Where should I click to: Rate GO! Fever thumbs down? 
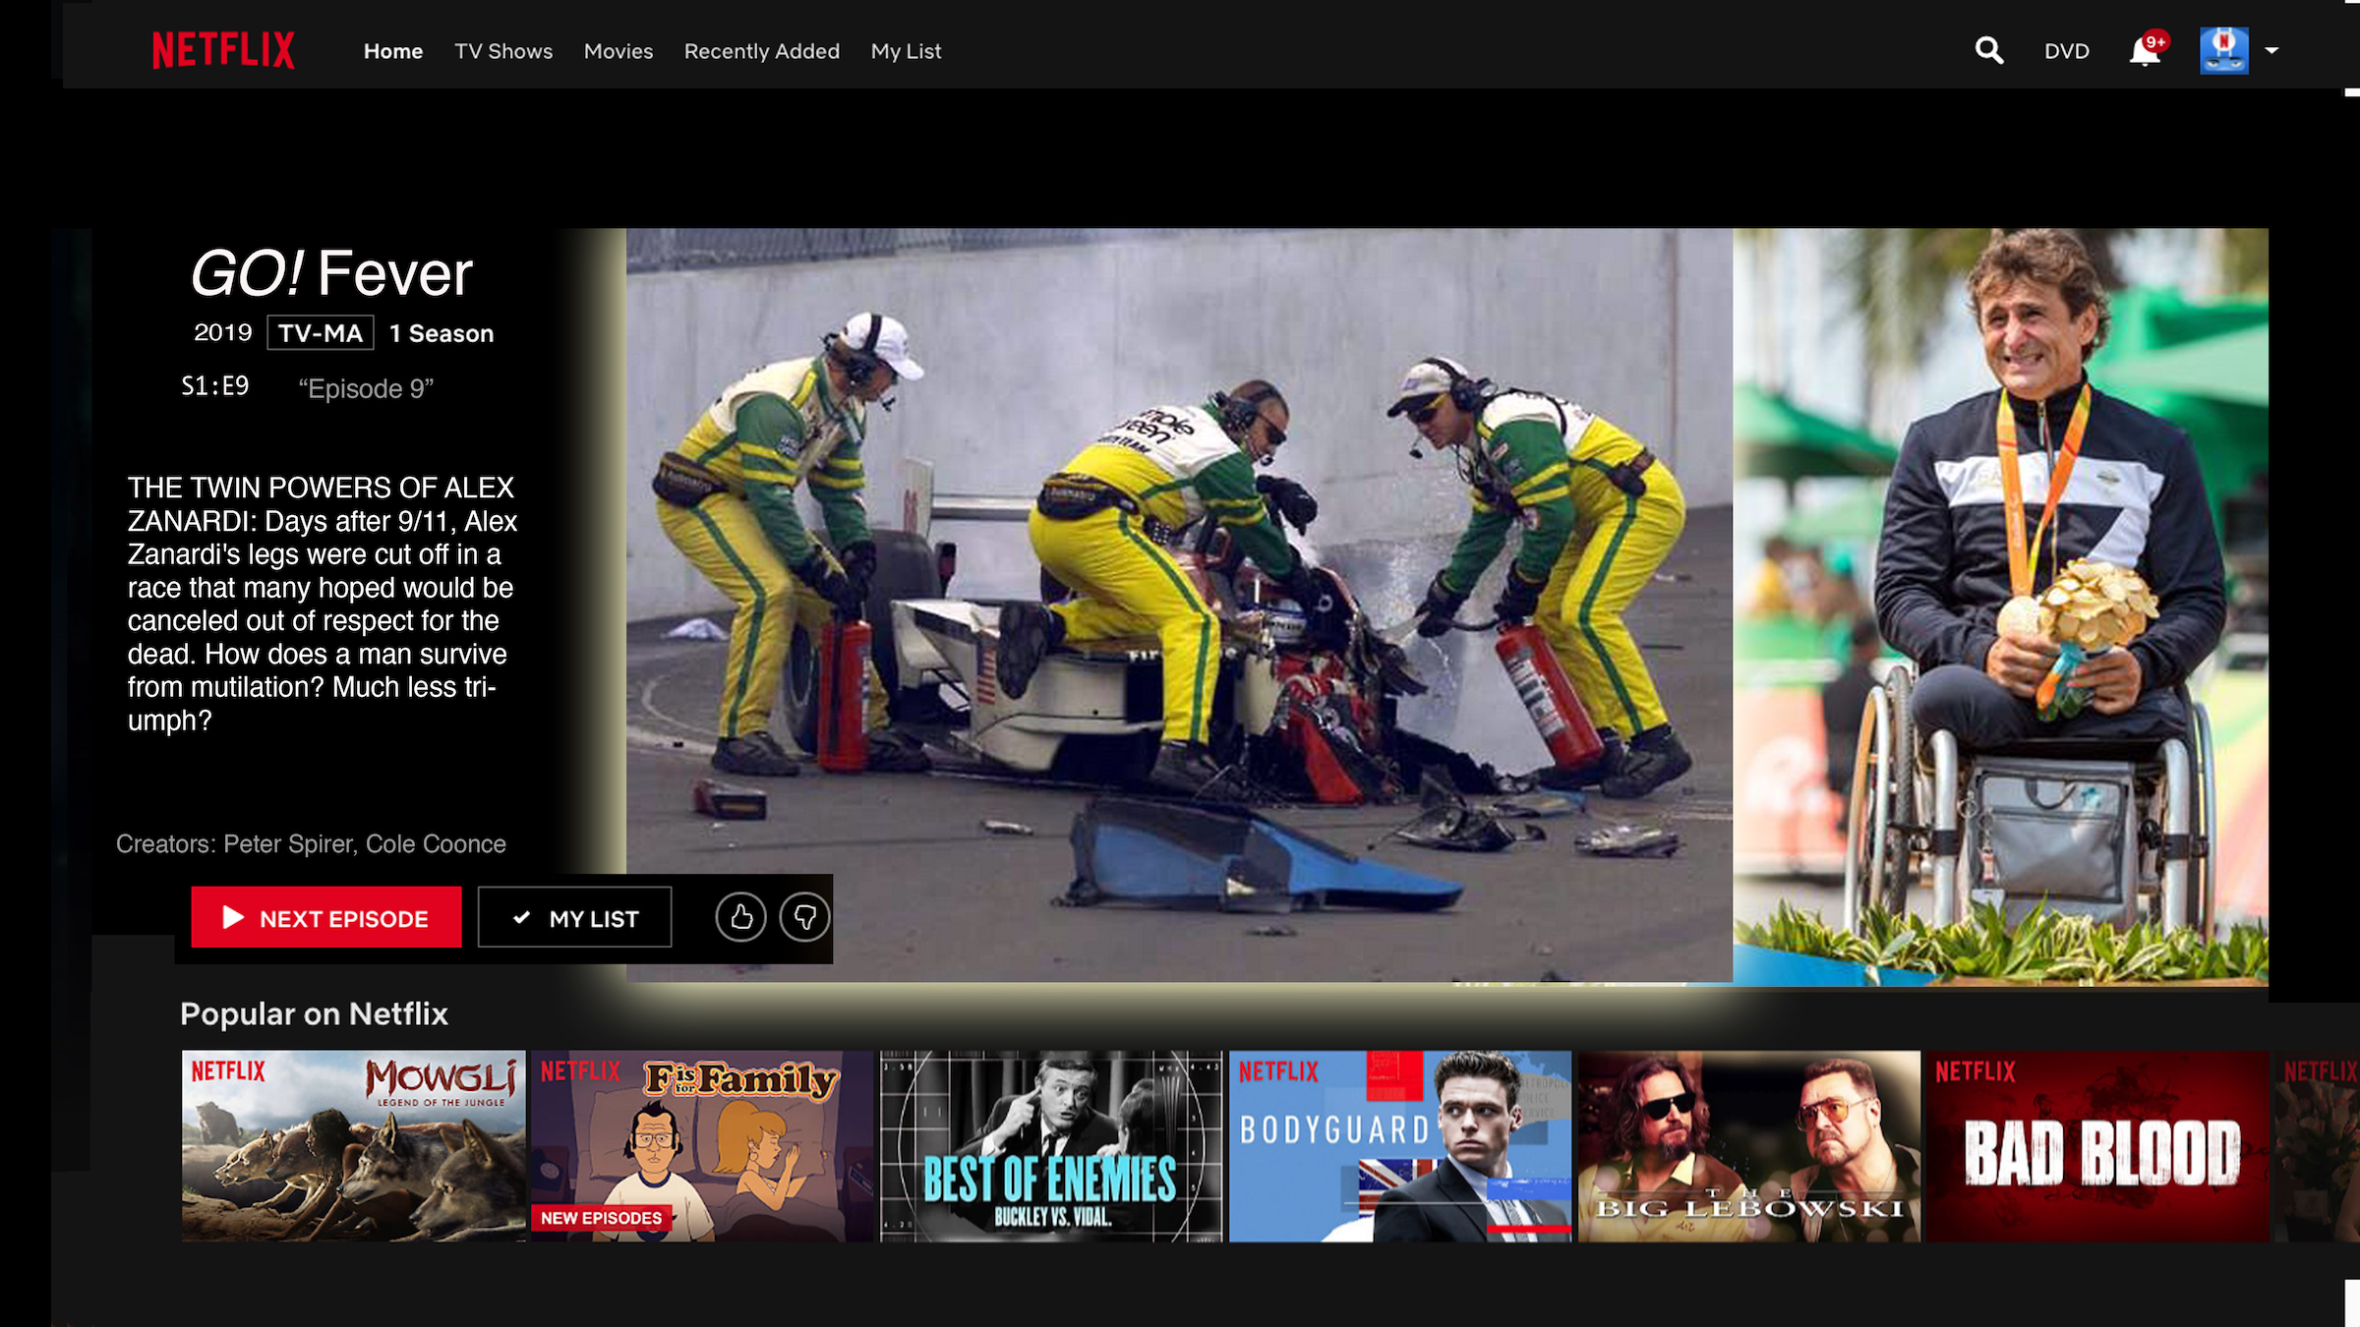point(804,917)
